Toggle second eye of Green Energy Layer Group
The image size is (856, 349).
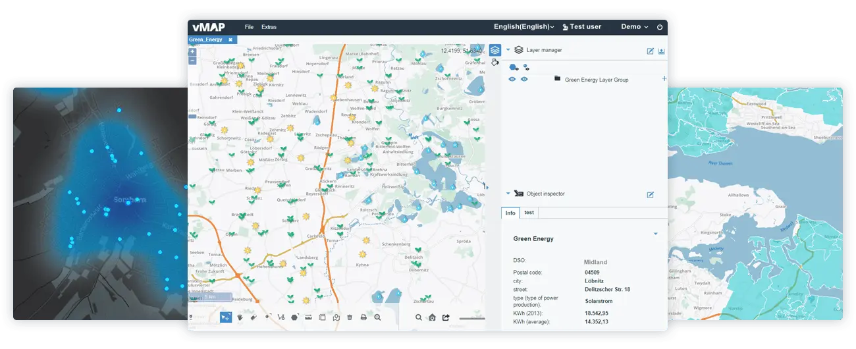pyautogui.click(x=524, y=79)
